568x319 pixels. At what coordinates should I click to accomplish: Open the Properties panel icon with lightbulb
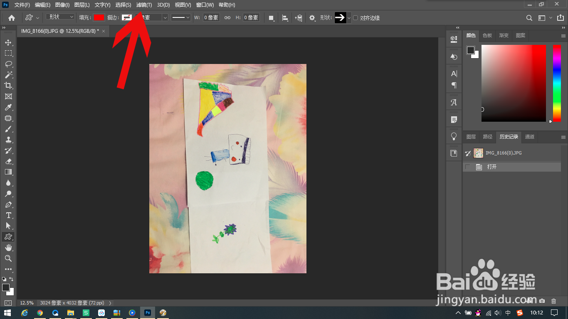click(x=454, y=136)
